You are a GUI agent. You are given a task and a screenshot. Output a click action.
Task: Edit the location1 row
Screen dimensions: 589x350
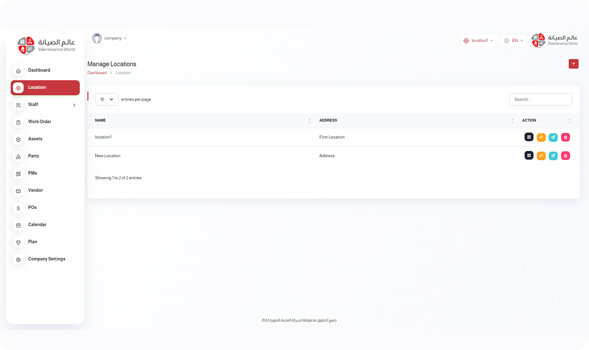[x=553, y=137]
